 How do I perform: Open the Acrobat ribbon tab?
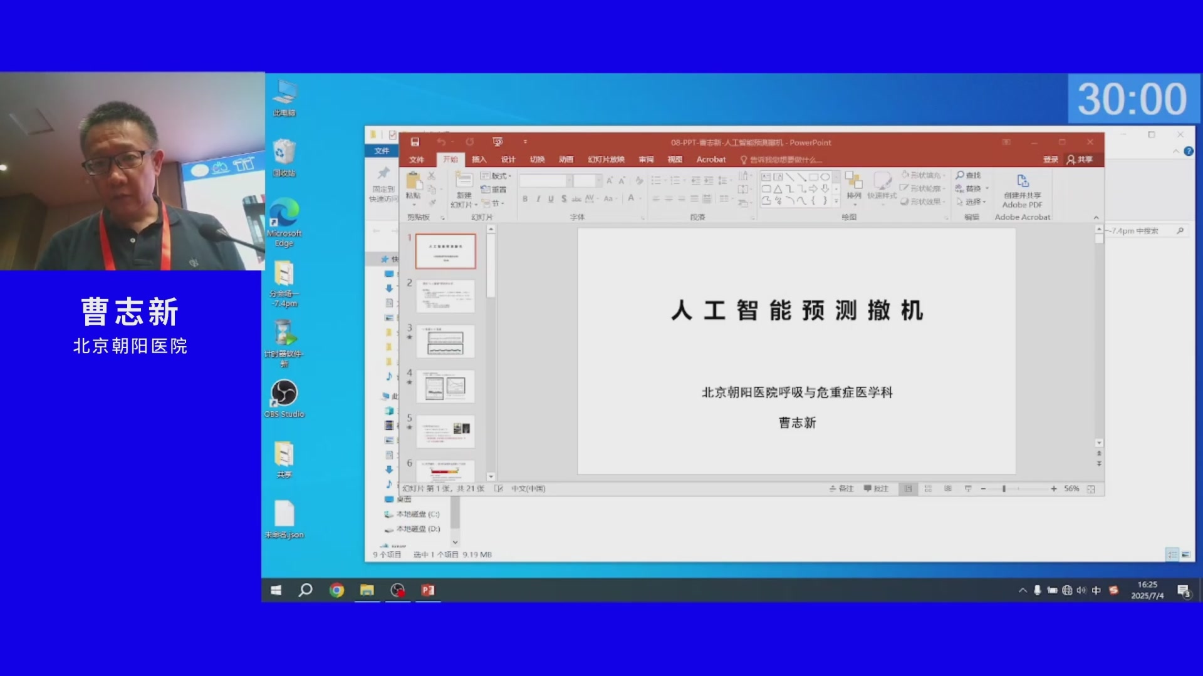[711, 160]
